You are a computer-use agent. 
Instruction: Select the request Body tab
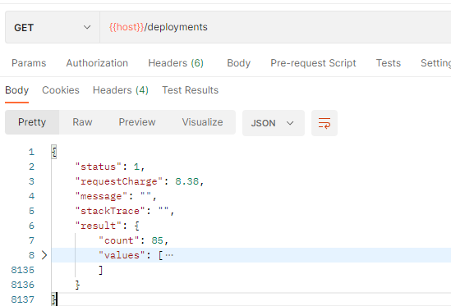[238, 63]
